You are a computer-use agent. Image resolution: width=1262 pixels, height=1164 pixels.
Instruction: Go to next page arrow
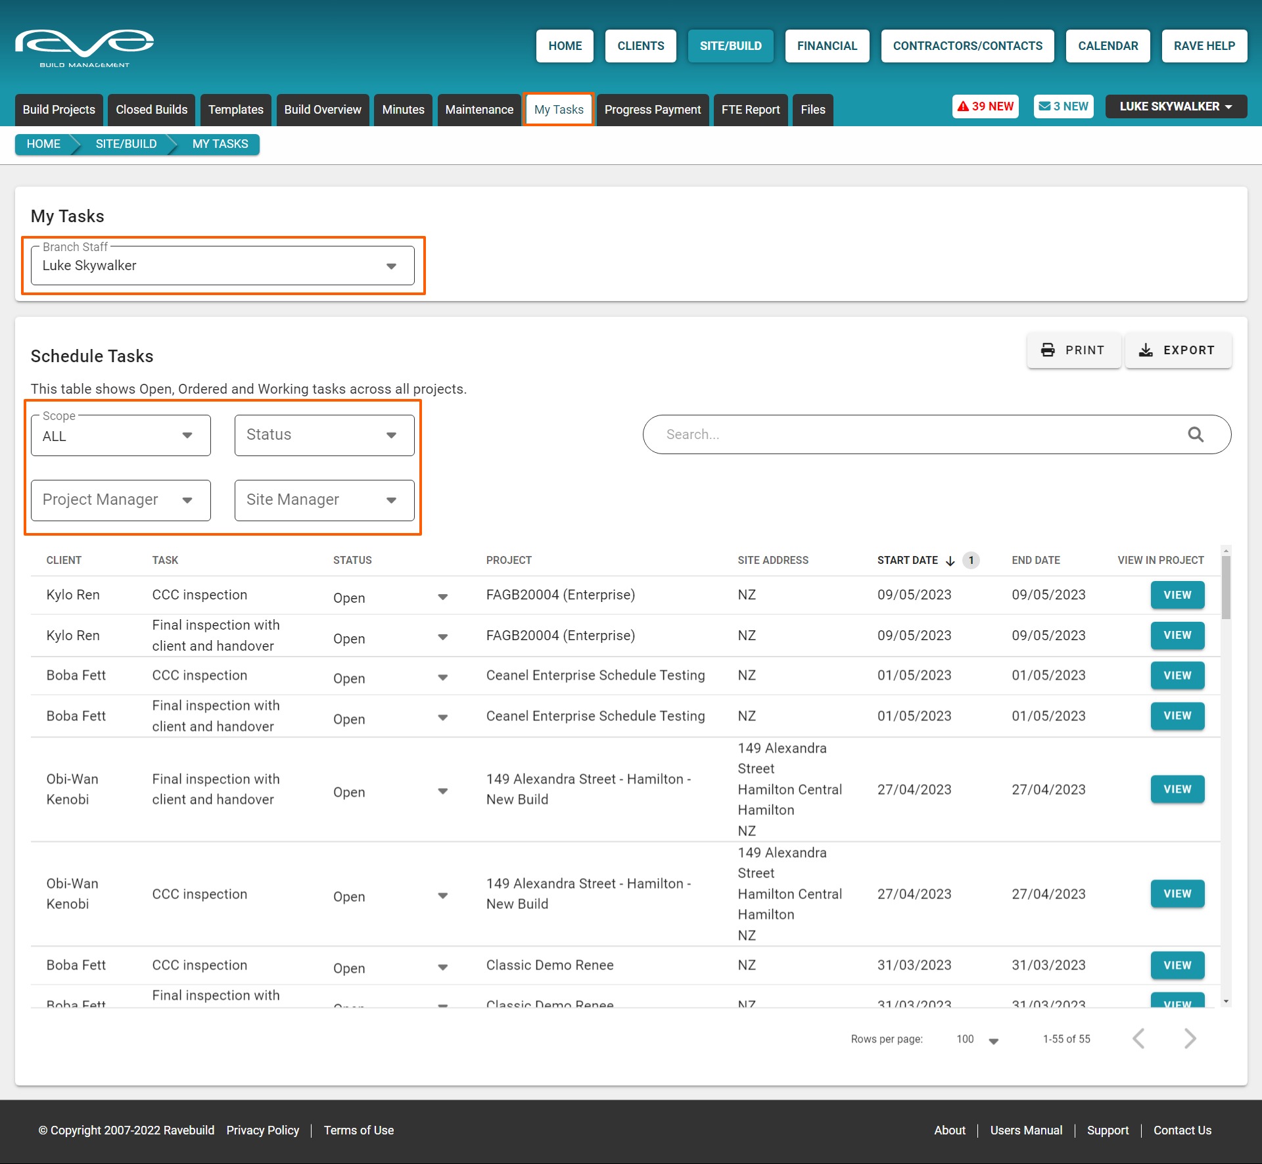1190,1038
